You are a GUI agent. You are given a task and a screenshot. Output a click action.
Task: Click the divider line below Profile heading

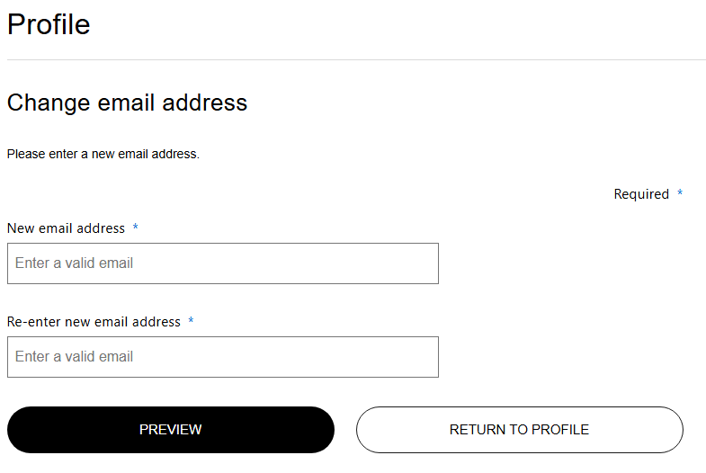(x=356, y=60)
